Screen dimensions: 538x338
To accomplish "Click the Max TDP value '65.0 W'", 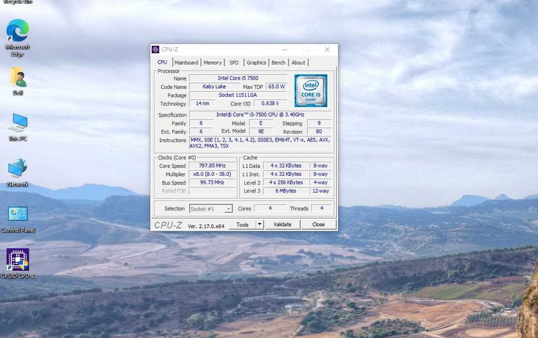I will [x=277, y=87].
